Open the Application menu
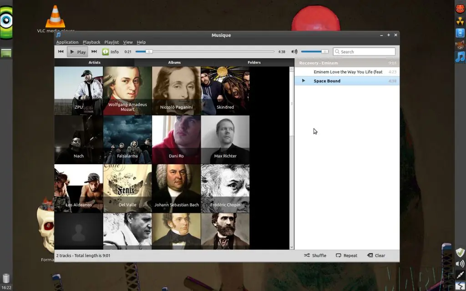 click(x=67, y=42)
